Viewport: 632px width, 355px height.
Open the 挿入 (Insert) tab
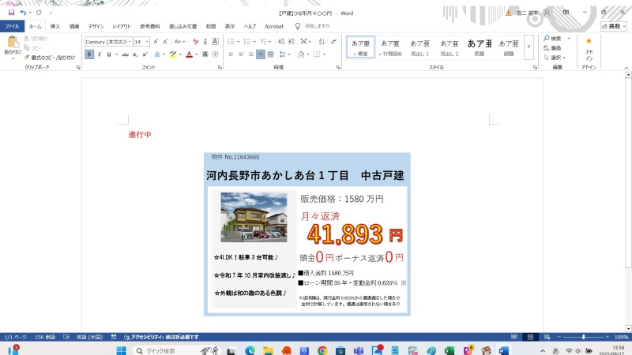click(x=55, y=26)
